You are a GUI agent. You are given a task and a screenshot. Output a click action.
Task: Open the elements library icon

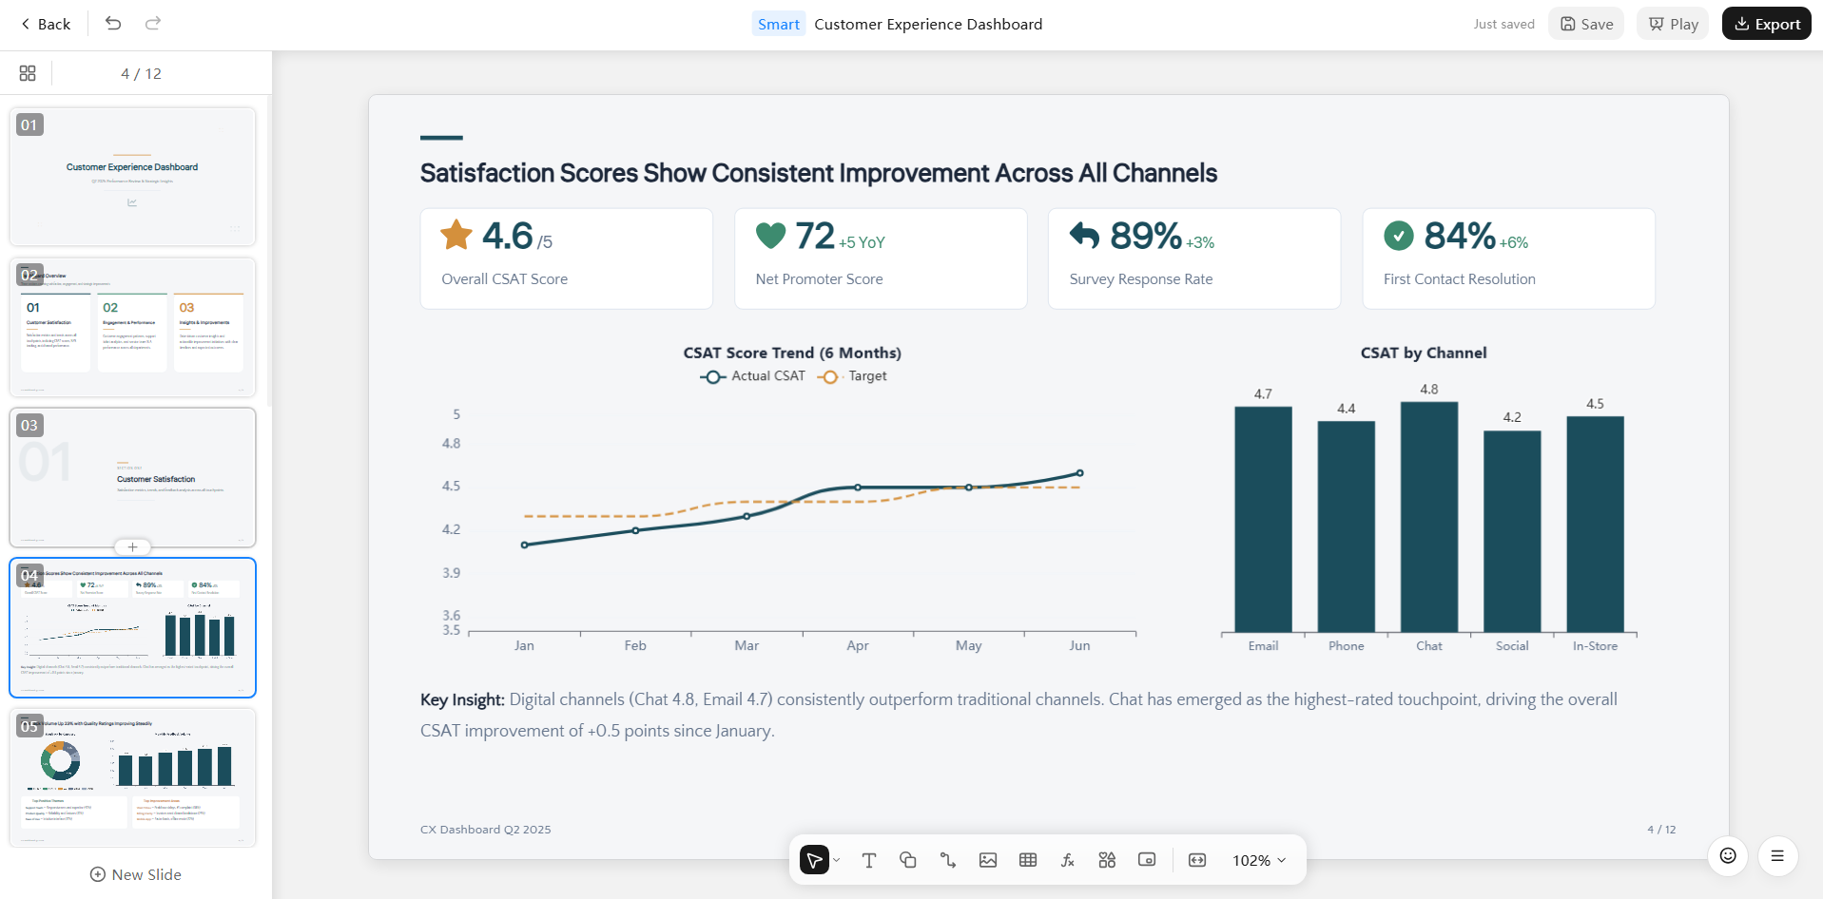(1107, 860)
